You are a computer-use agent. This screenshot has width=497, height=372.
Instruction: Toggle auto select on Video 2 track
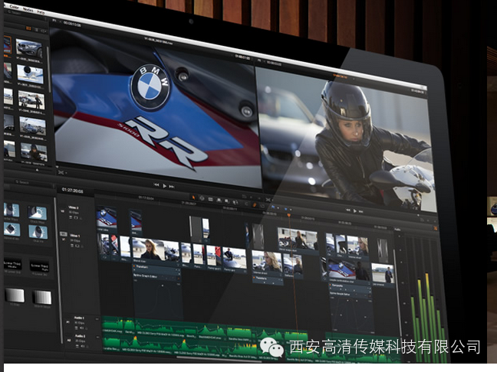pos(71,217)
